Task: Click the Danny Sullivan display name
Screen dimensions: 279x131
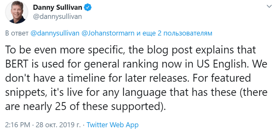Action: [x=58, y=6]
